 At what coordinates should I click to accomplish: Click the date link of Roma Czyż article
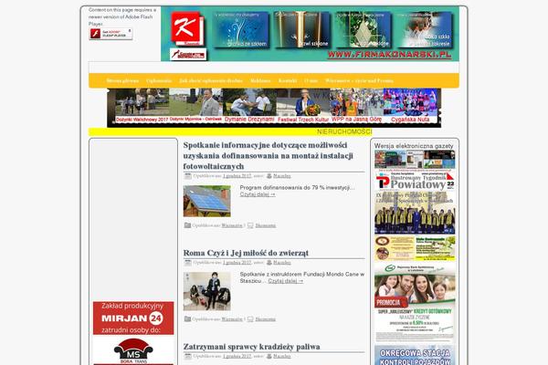click(237, 263)
